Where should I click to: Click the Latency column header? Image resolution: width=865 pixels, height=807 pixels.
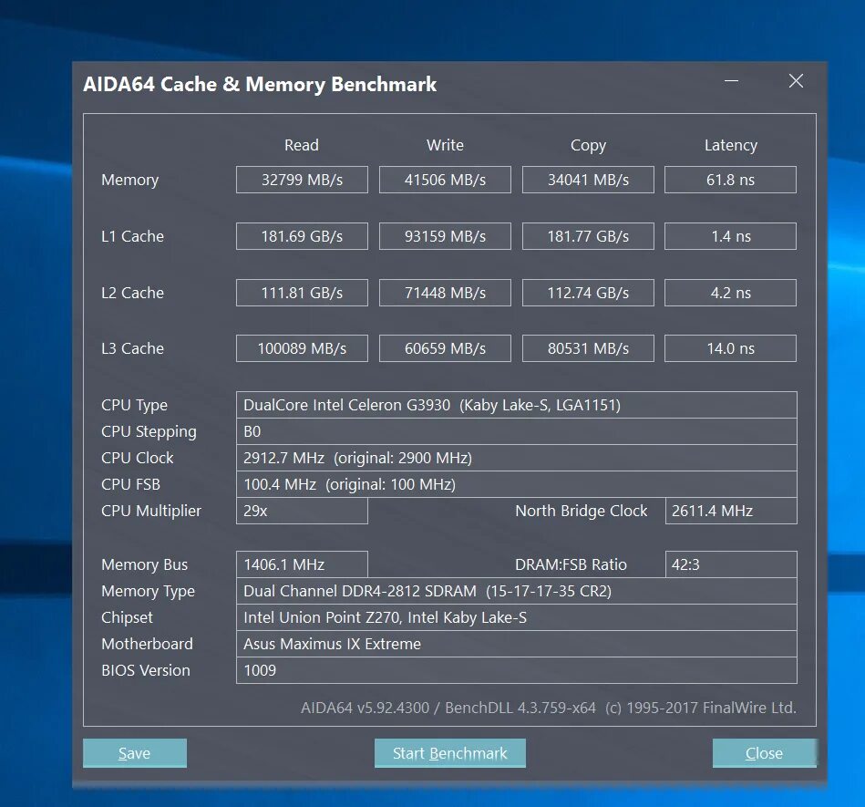point(730,145)
